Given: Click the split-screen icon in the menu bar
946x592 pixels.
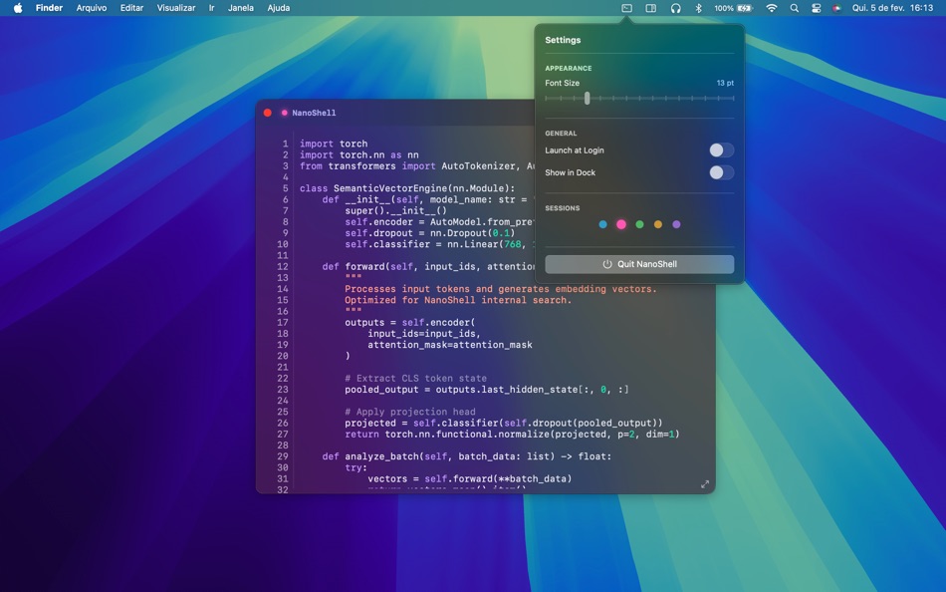Looking at the screenshot, I should click(650, 8).
